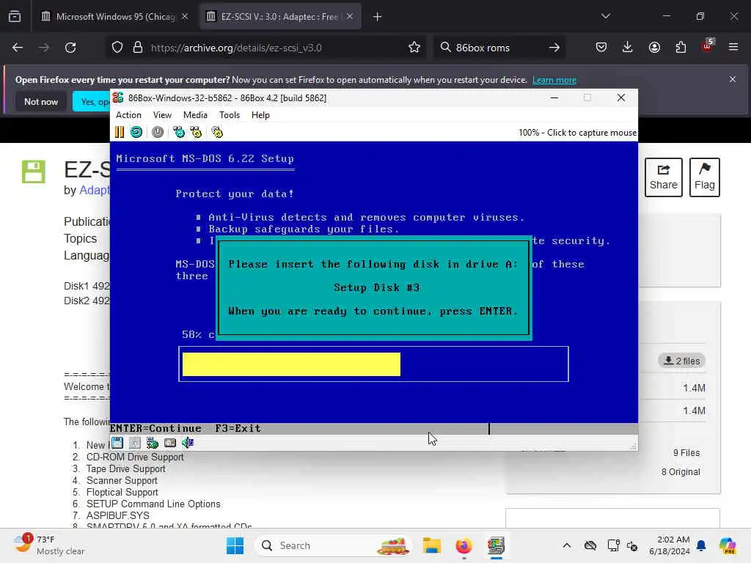Click the yellow setup progress bar
The image size is (751, 563).
pos(291,364)
